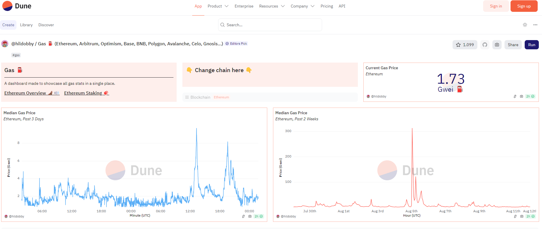Click the Sign up button
Image resolution: width=542 pixels, height=229 pixels.
524,6
